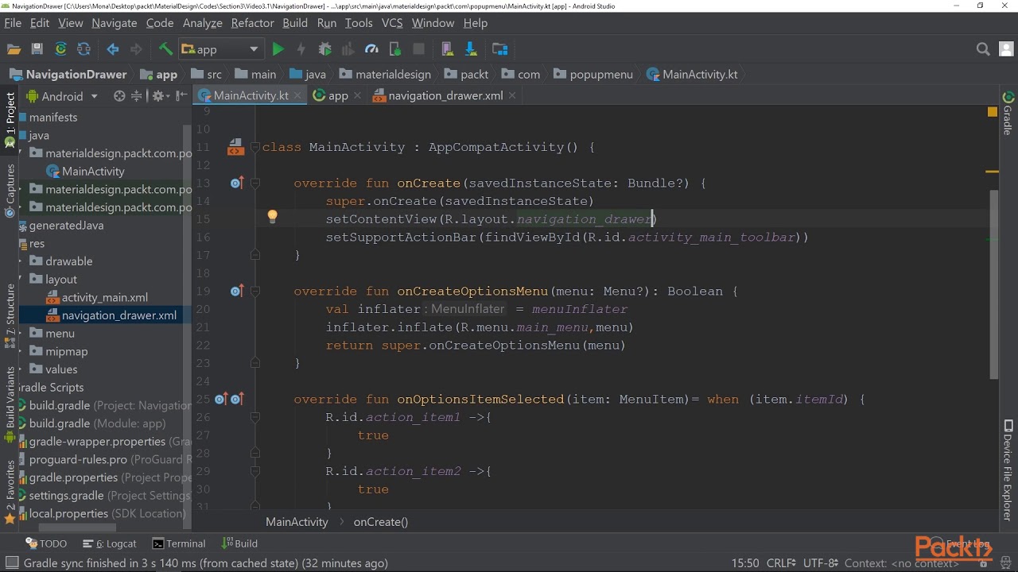Click the Scroll from Source target icon

(119, 96)
